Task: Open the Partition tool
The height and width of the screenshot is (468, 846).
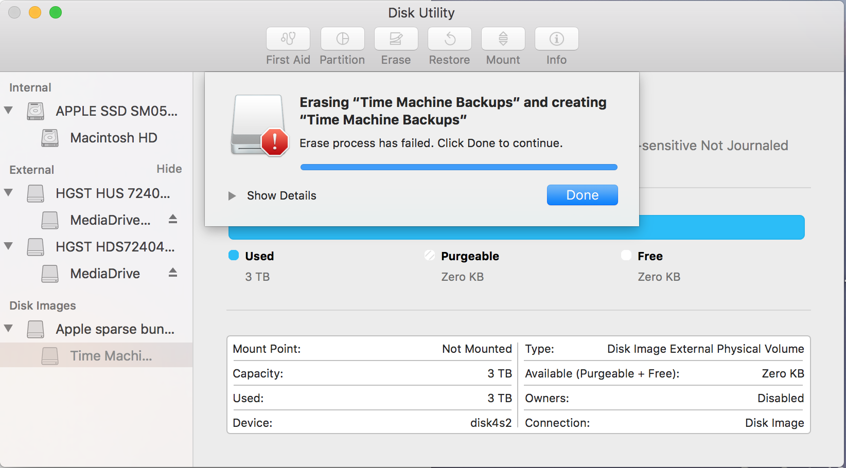Action: (342, 39)
